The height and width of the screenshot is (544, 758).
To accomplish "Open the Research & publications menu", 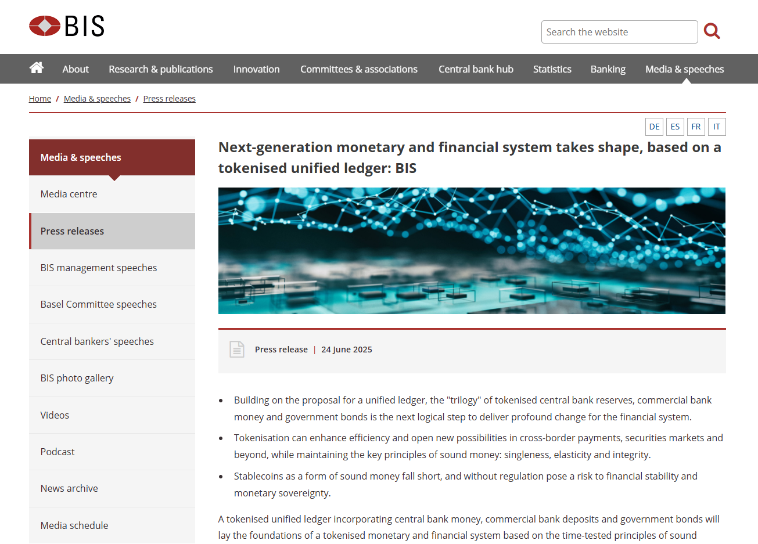I will click(x=160, y=69).
